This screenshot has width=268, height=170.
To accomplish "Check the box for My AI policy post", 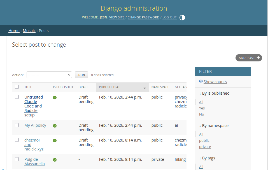I will pyautogui.click(x=17, y=125).
